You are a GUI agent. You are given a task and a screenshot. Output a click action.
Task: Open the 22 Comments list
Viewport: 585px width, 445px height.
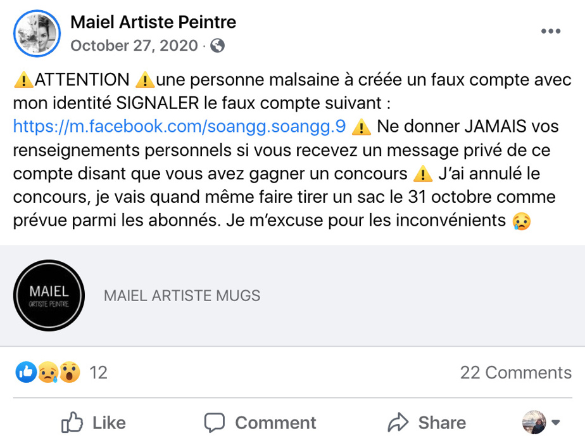(515, 373)
